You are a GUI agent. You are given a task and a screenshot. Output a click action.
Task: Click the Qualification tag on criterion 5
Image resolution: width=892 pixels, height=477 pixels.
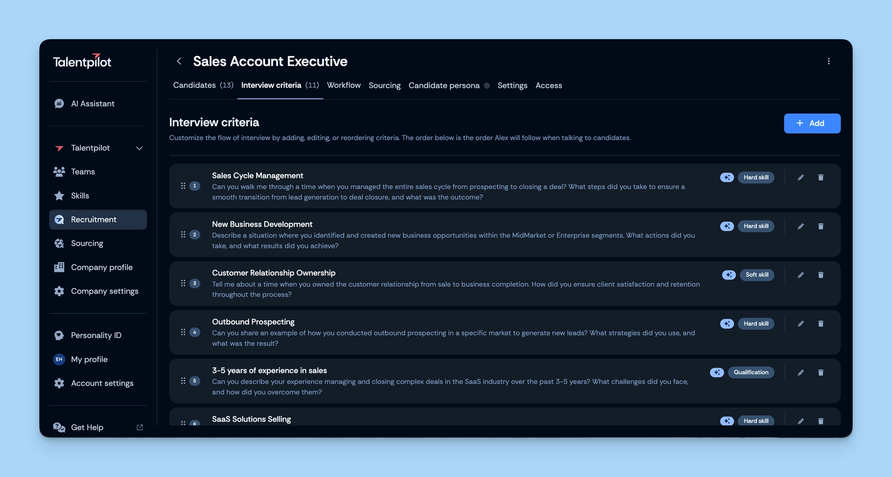(750, 373)
